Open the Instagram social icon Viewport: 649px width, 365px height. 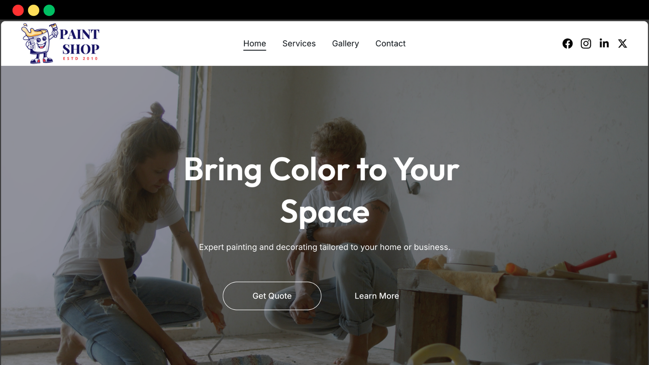point(586,43)
